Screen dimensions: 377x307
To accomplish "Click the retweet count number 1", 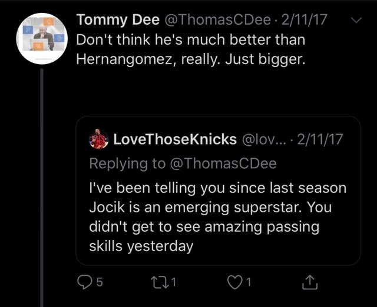I will click(175, 283).
